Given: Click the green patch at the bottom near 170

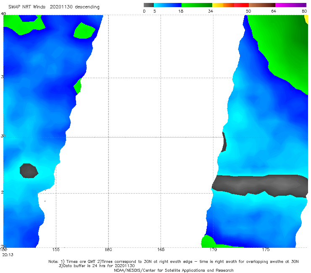Looking at the screenshot, I should 208,242.
